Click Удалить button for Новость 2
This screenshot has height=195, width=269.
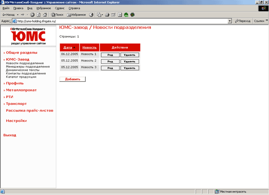(129, 62)
